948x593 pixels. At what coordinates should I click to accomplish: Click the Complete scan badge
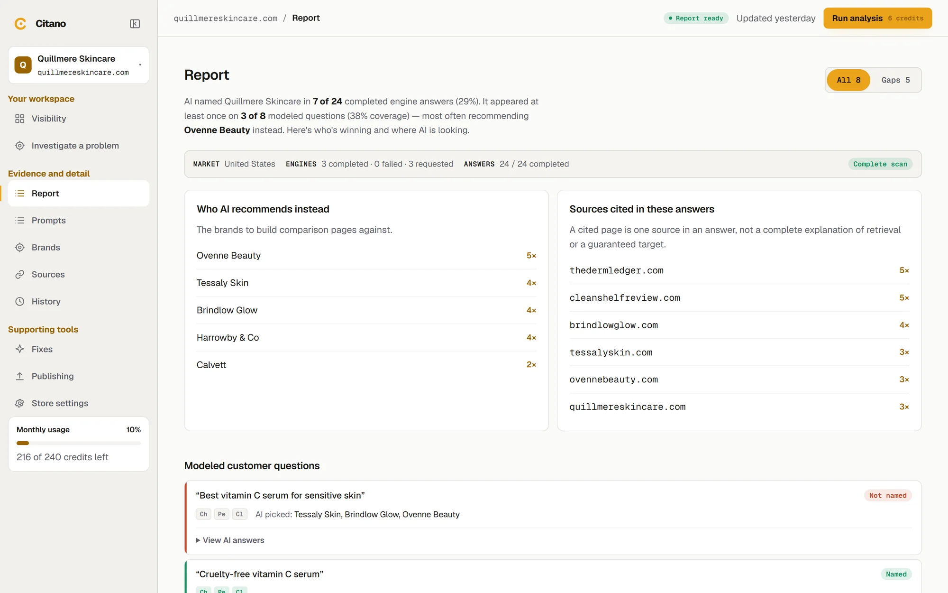coord(880,164)
